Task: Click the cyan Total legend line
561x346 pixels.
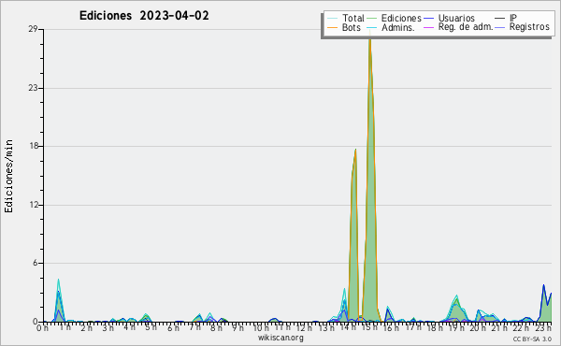Action: (x=332, y=19)
